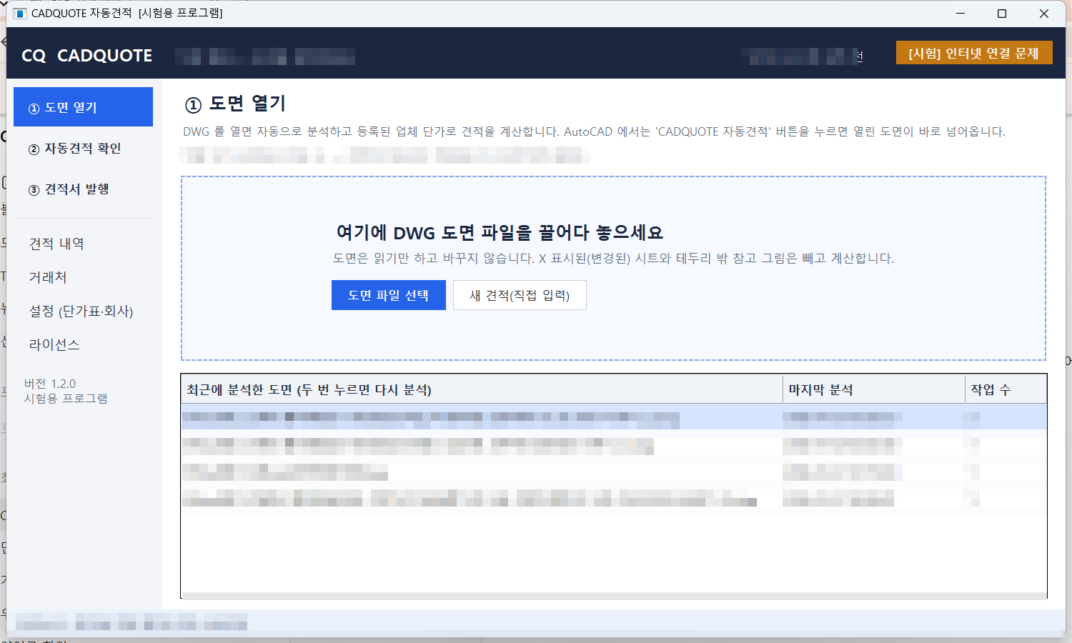Image resolution: width=1072 pixels, height=643 pixels.
Task: Click the horizontal scrollbar below the recent drawings list
Action: [614, 595]
